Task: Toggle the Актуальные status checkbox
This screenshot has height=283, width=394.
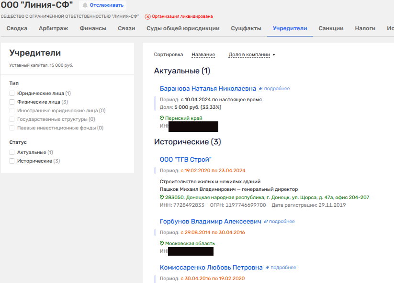Action: pos(12,153)
